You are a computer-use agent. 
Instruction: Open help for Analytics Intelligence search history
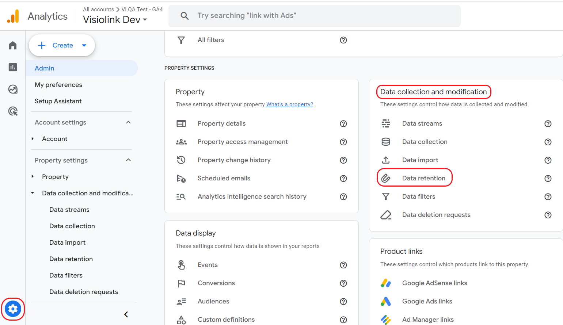click(343, 197)
